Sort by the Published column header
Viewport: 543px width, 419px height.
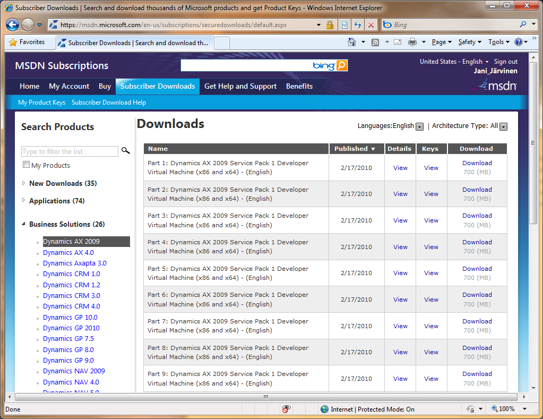point(357,149)
